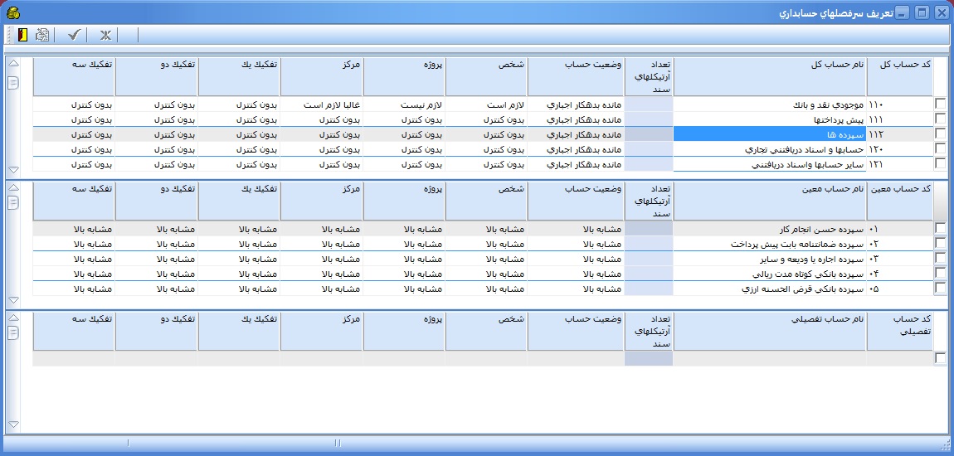954x456 pixels.
Task: Click scroll thumb icon of top ledger grid
Action: tap(12, 82)
